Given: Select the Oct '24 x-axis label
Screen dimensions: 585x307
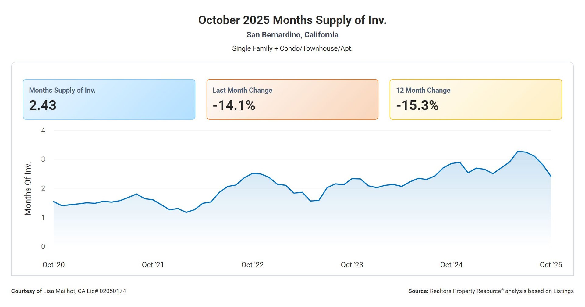Looking at the screenshot, I should (x=451, y=265).
